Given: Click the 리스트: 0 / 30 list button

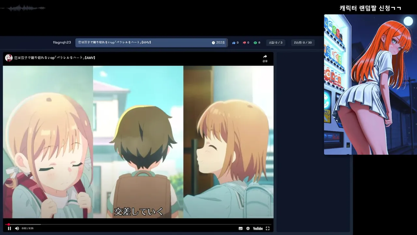Looking at the screenshot, I should coord(303,43).
